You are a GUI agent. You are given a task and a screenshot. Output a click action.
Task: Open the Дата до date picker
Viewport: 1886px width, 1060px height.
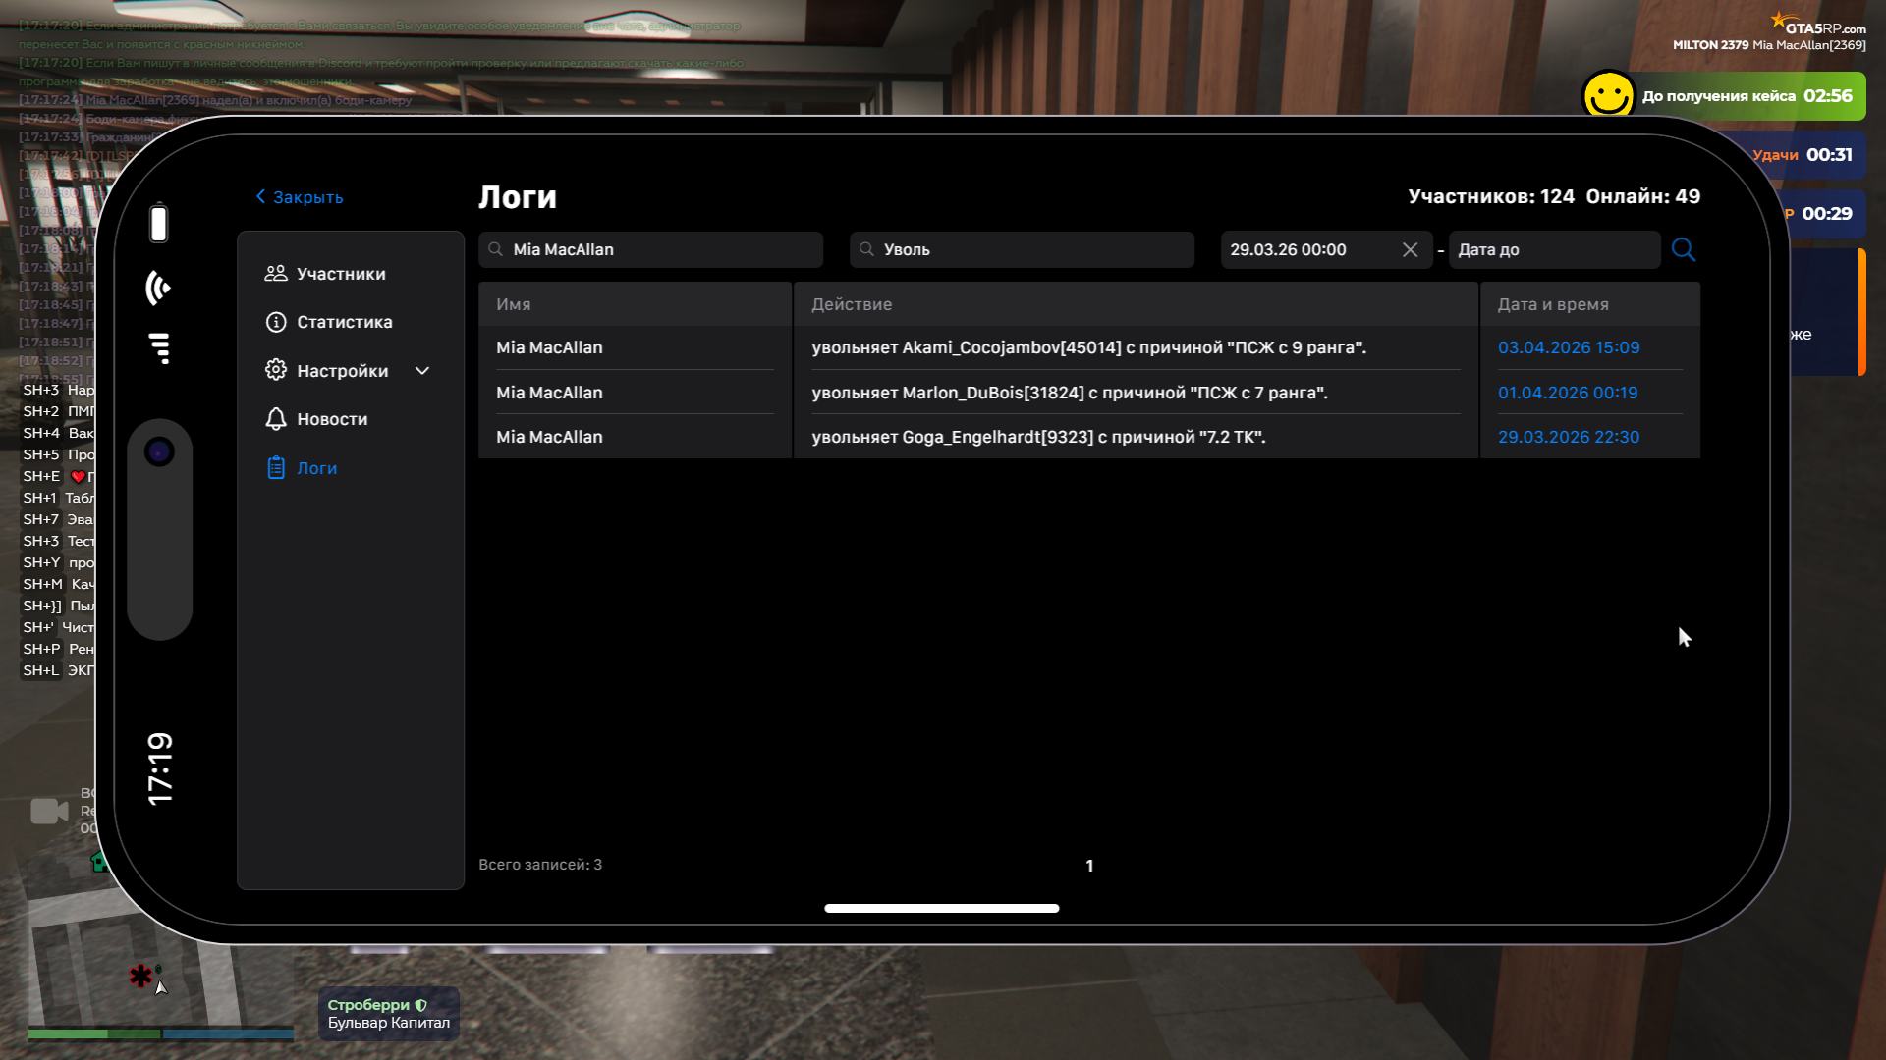click(x=1552, y=249)
